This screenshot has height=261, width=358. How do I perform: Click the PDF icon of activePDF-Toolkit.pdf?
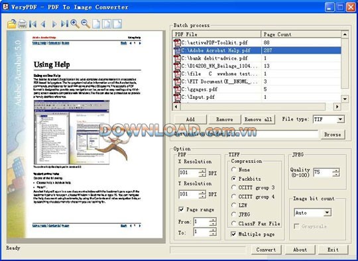tap(177, 42)
